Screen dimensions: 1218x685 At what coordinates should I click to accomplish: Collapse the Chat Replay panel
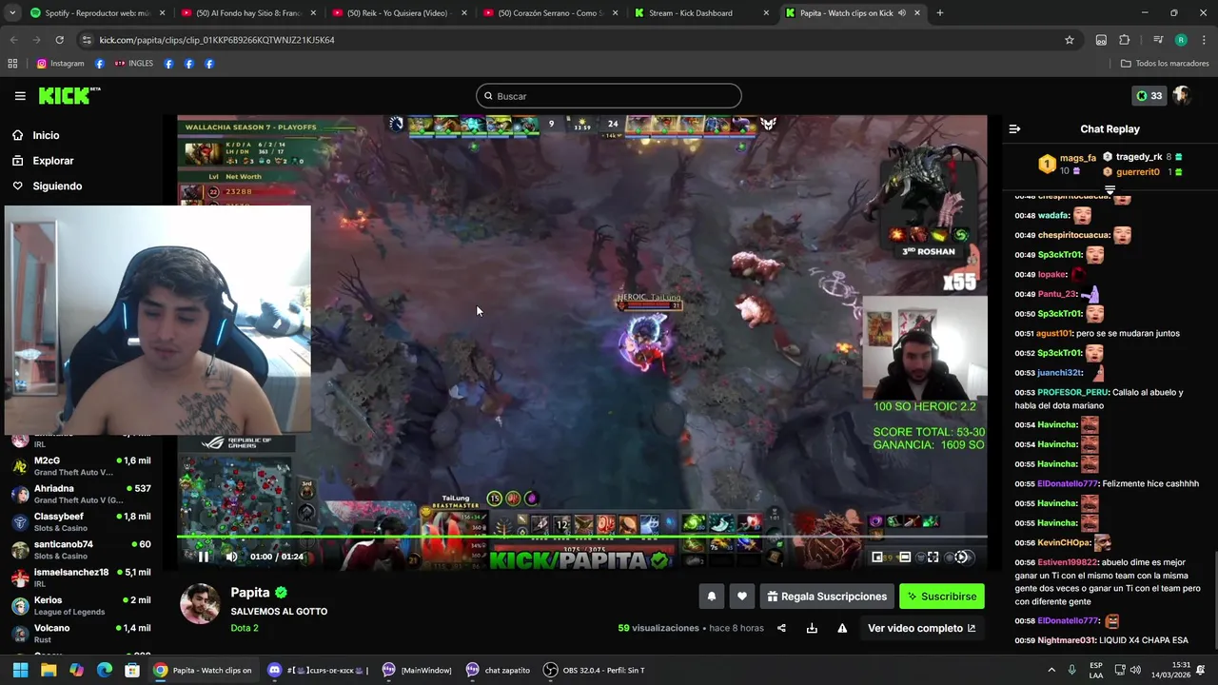(x=1014, y=128)
